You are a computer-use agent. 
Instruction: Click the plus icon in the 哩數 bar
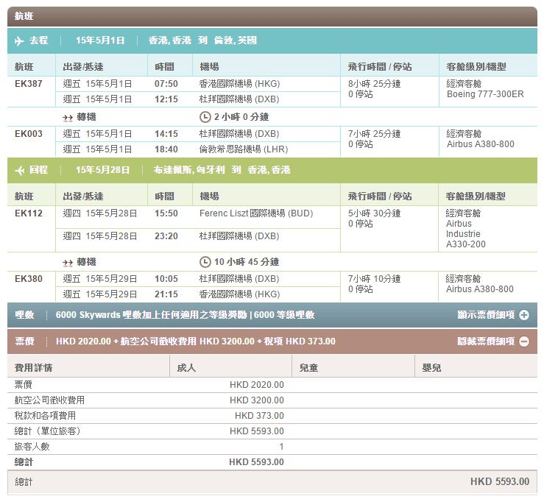tap(524, 315)
